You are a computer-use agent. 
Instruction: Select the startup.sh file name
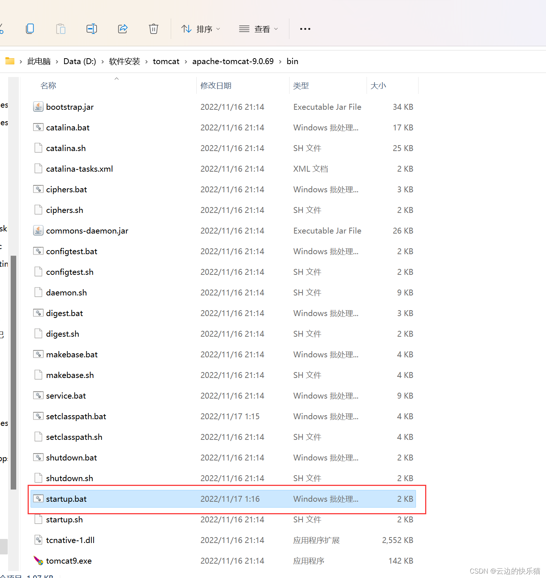point(64,520)
